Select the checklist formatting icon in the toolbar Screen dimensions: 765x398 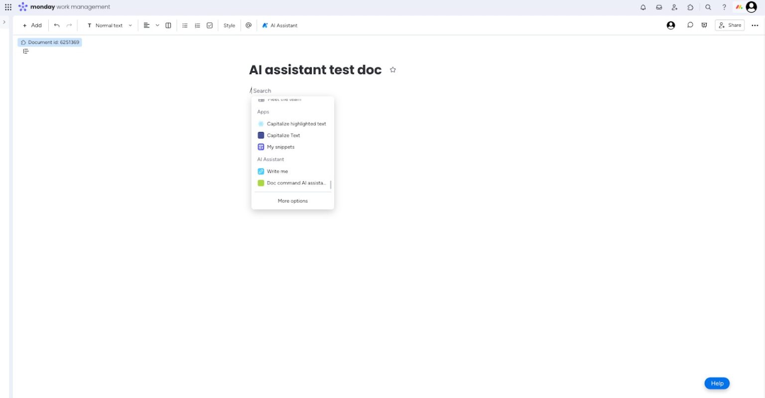[210, 25]
